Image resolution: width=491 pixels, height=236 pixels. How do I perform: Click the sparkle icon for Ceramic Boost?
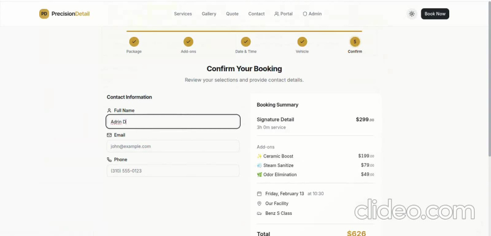pyautogui.click(x=259, y=156)
